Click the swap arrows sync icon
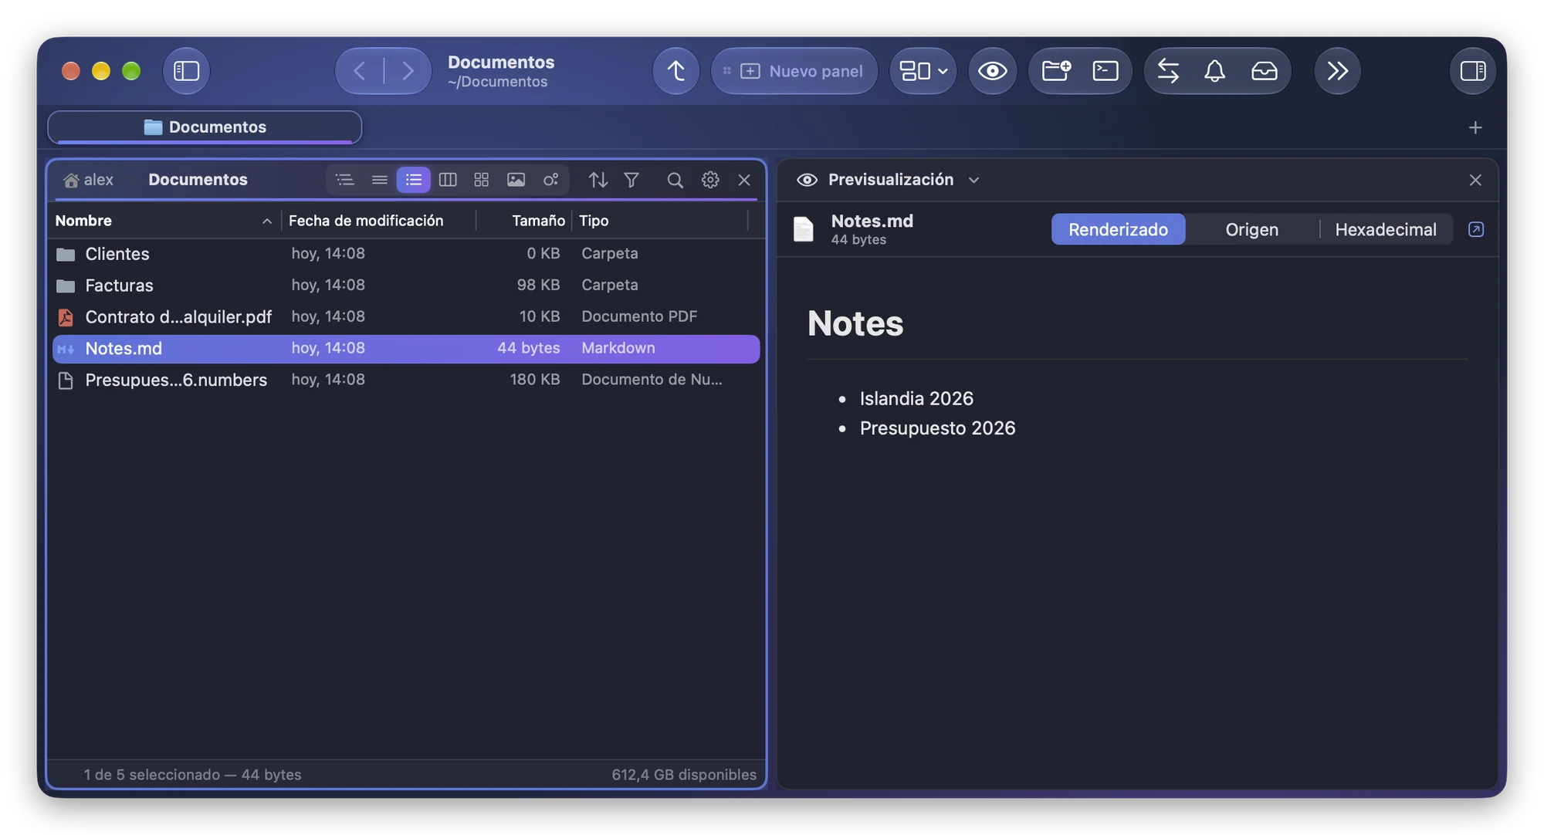 (1168, 71)
